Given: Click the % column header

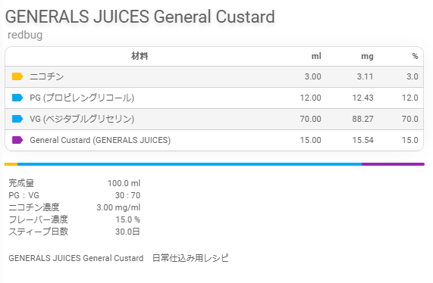Looking at the screenshot, I should coord(415,56).
